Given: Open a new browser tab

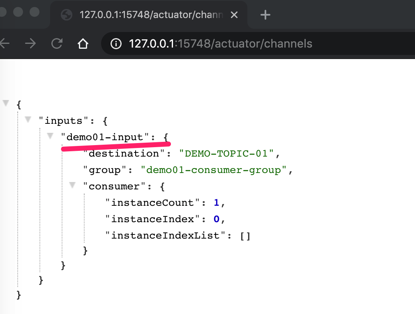Looking at the screenshot, I should [x=265, y=15].
